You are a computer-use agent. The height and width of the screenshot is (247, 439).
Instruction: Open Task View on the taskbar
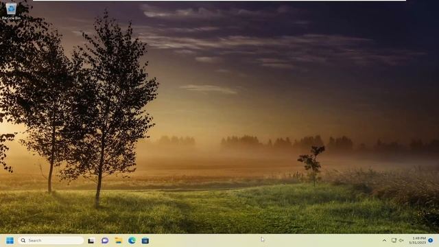point(91,241)
